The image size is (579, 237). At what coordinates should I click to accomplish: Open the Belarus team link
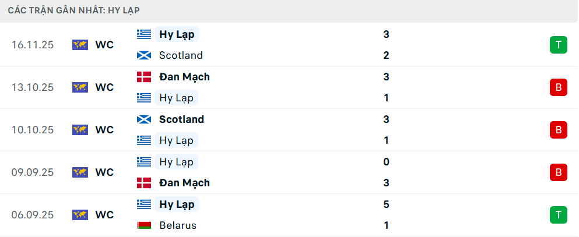(x=177, y=225)
